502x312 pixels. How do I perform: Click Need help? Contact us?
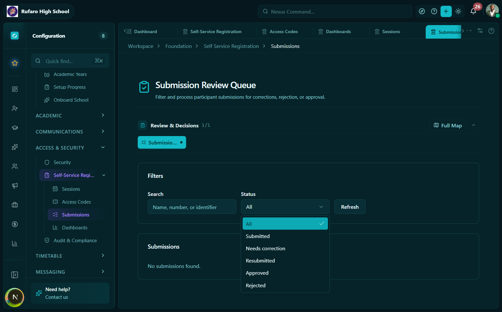[70, 293]
